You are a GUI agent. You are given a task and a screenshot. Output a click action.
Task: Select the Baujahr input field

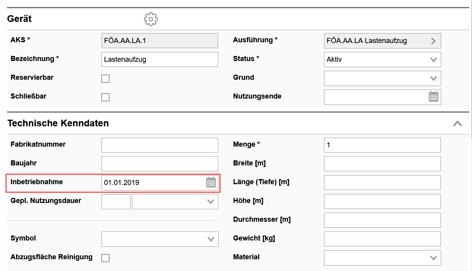159,163
